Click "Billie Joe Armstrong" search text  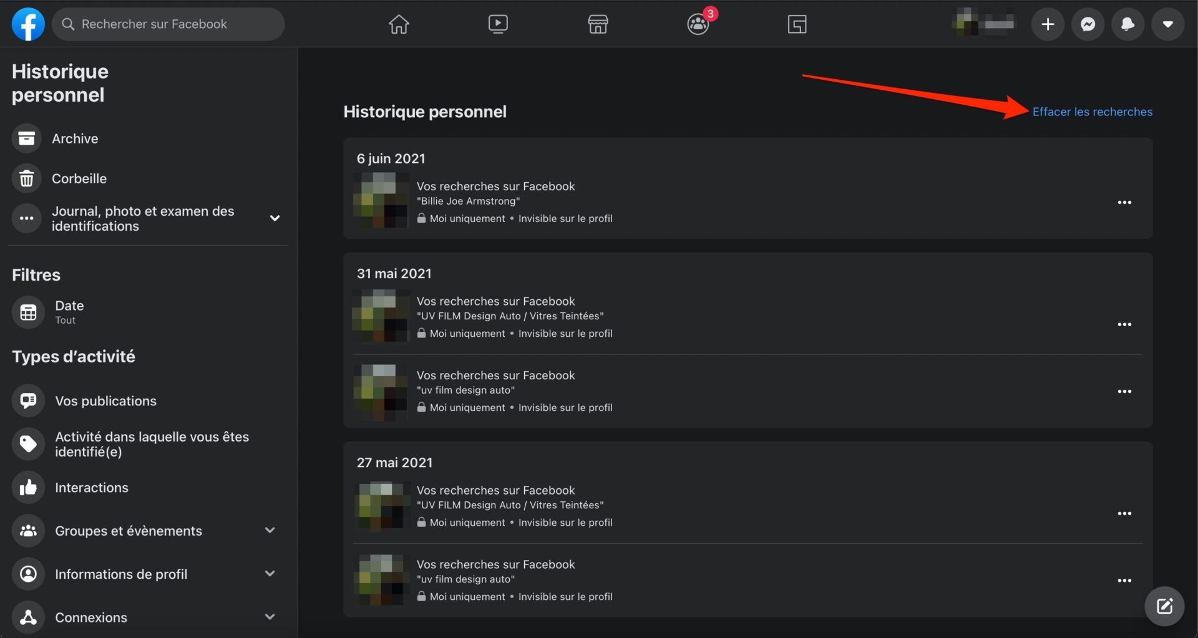[468, 201]
